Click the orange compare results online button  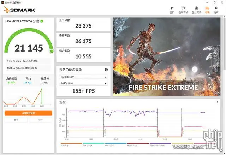(x=28, y=113)
